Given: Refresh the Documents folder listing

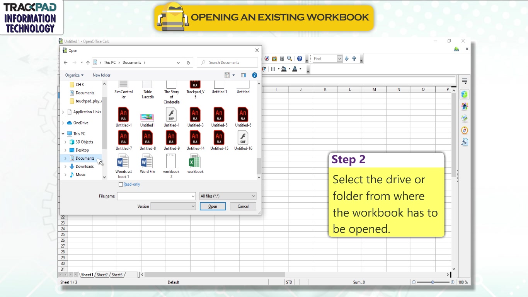Looking at the screenshot, I should click(188, 63).
